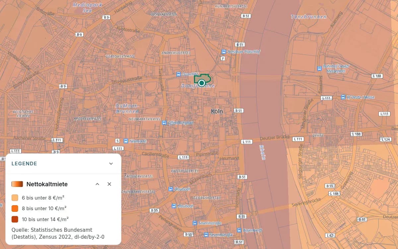Click the boxed 5 marker beside Neumarkt
Screen dimensions: 398x249
point(117,141)
